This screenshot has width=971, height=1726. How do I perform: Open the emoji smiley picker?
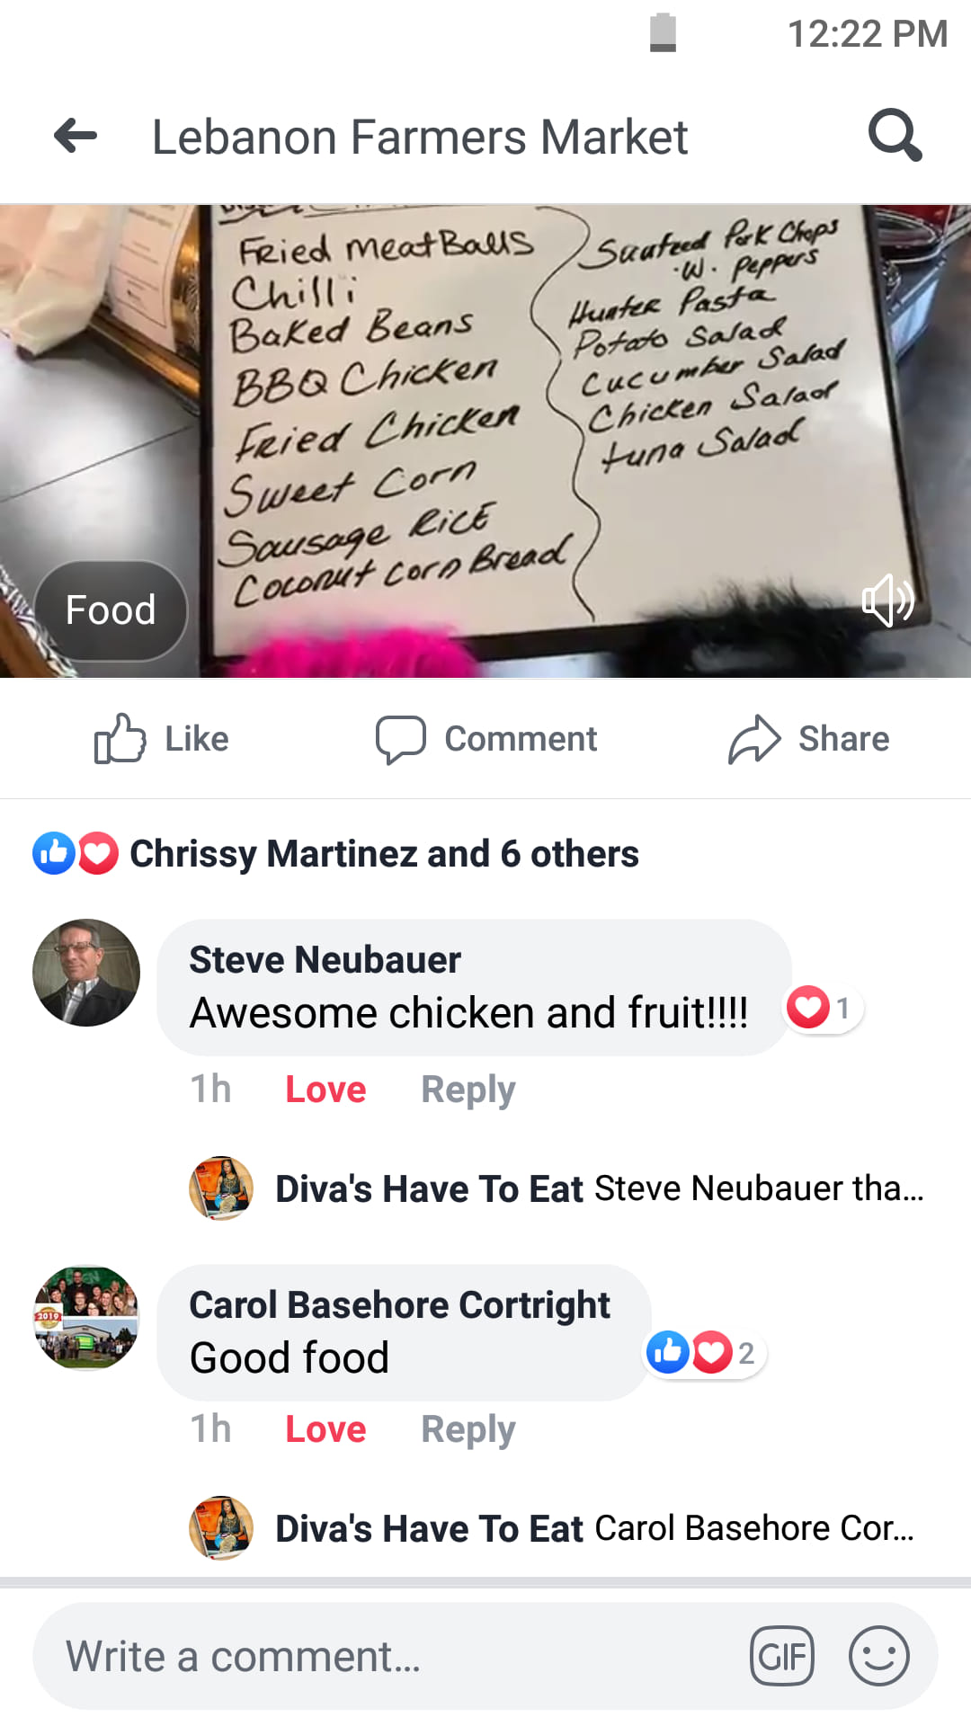[878, 1656]
